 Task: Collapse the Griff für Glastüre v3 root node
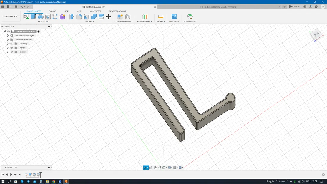pos(4,31)
